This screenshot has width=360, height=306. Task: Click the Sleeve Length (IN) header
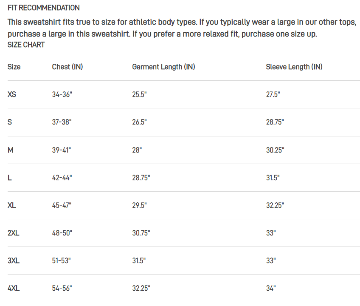click(x=294, y=67)
